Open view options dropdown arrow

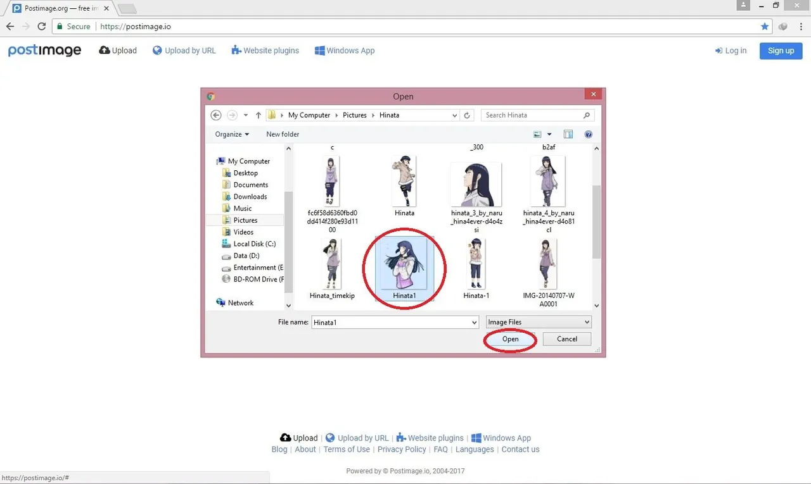pyautogui.click(x=549, y=134)
